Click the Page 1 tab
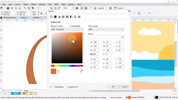The height and width of the screenshot is (100, 178). (26, 91)
